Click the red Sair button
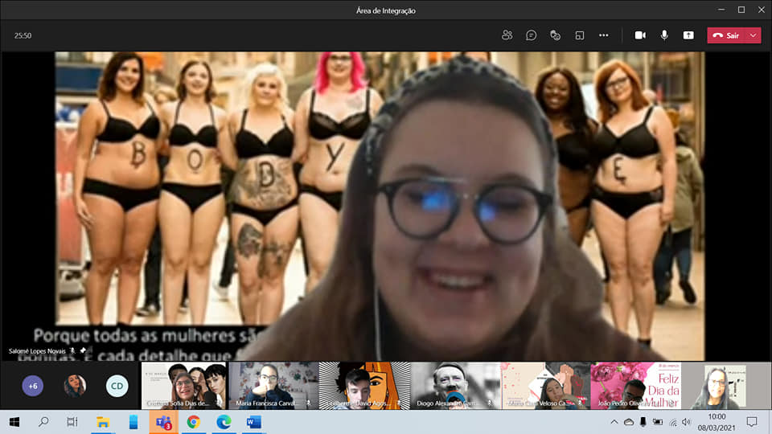 (726, 35)
